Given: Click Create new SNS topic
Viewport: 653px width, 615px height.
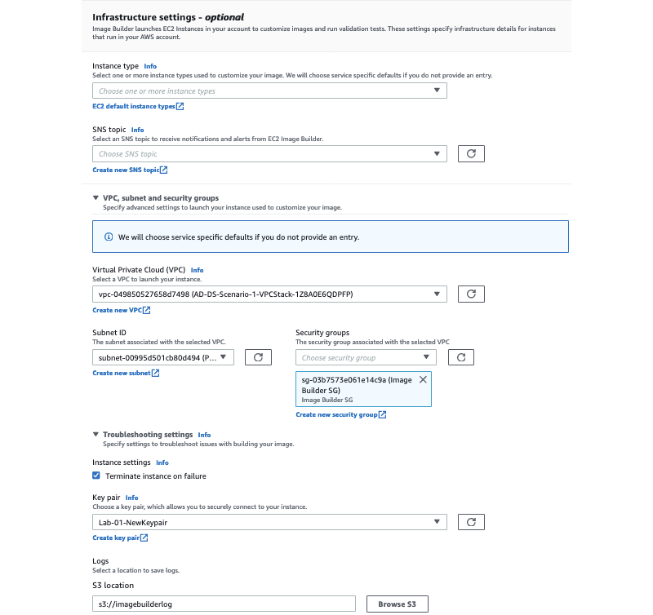Looking at the screenshot, I should (x=128, y=170).
